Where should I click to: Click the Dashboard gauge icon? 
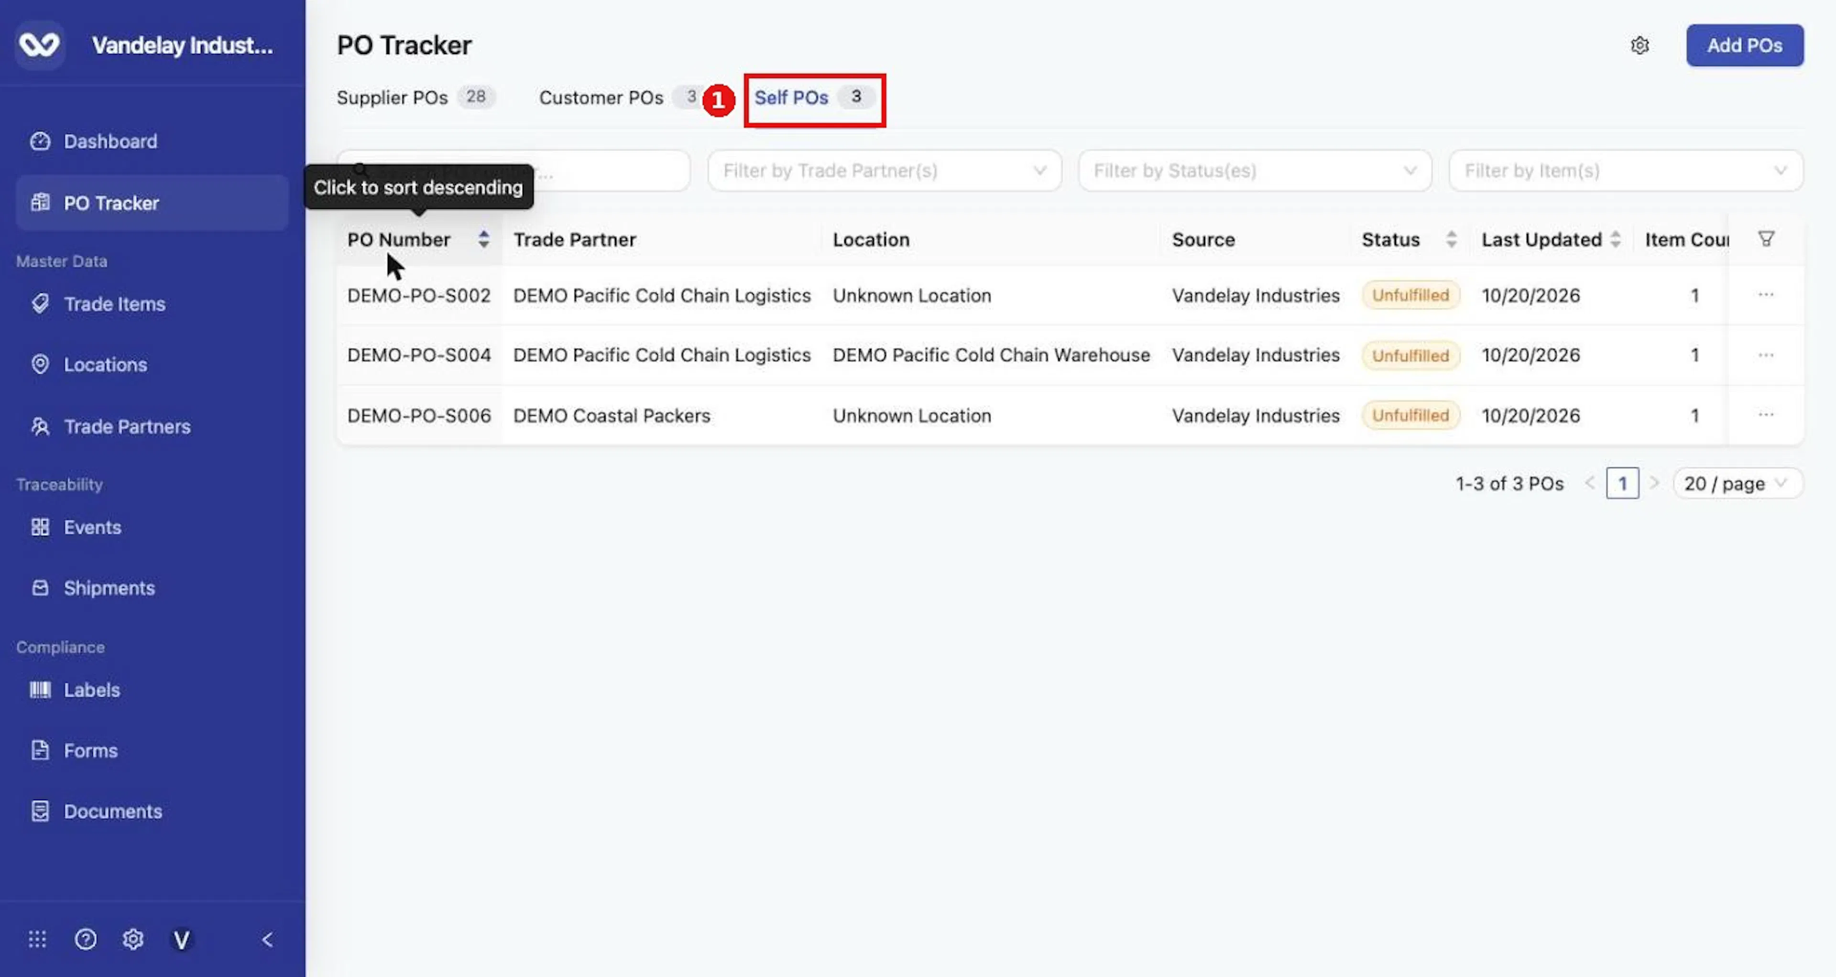pyautogui.click(x=40, y=141)
